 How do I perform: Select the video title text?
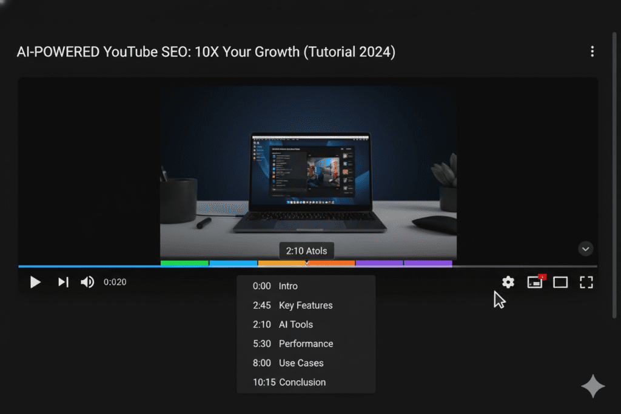(x=206, y=52)
